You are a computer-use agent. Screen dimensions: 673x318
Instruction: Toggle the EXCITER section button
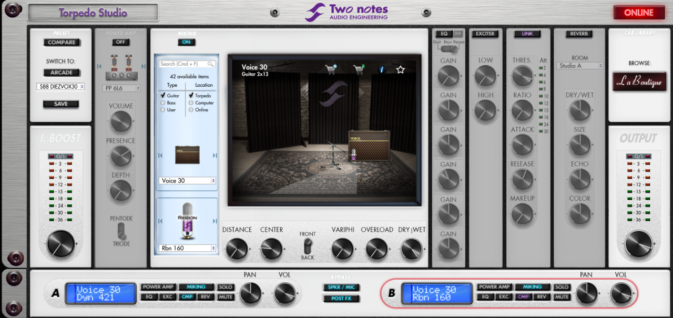pyautogui.click(x=485, y=34)
